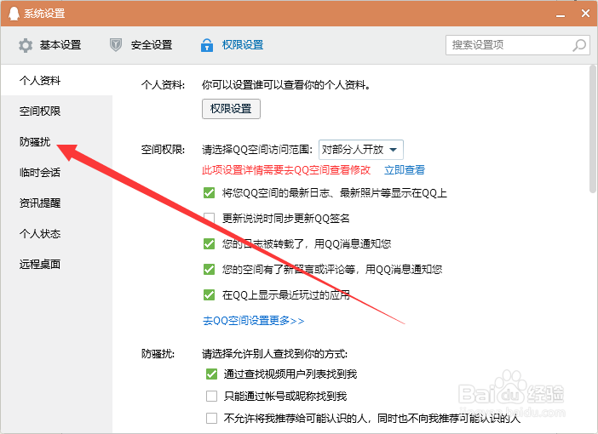Uncheck 将您QQ空间的最新日志、最新照片等显示在QQ上
The image size is (598, 434).
pyautogui.click(x=209, y=193)
